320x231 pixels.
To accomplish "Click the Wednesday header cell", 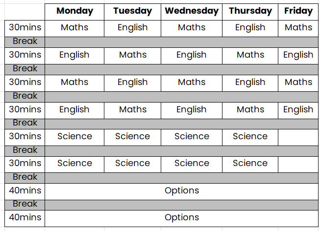I will [x=192, y=11].
